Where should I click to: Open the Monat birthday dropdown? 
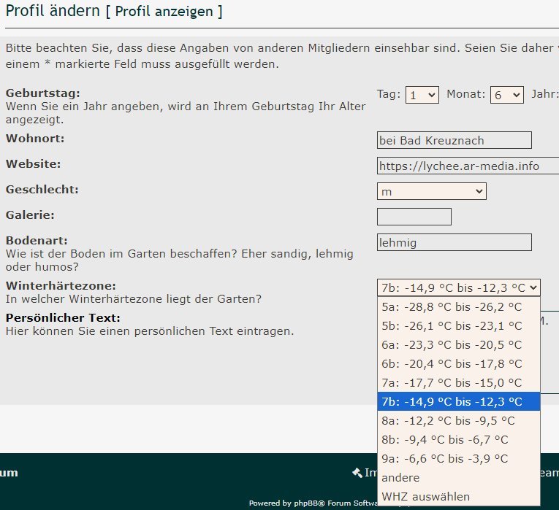[x=506, y=95]
